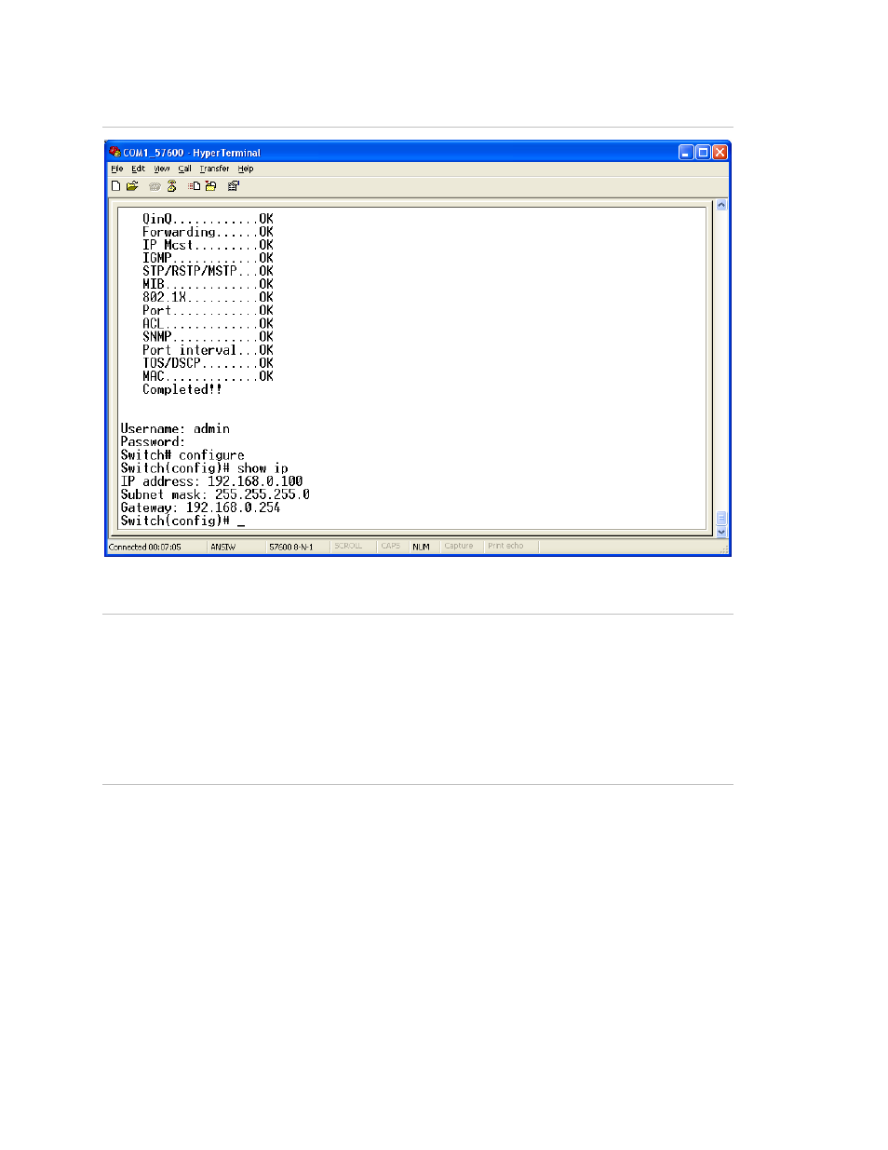Click the Receive file toolbar icon

[x=210, y=186]
